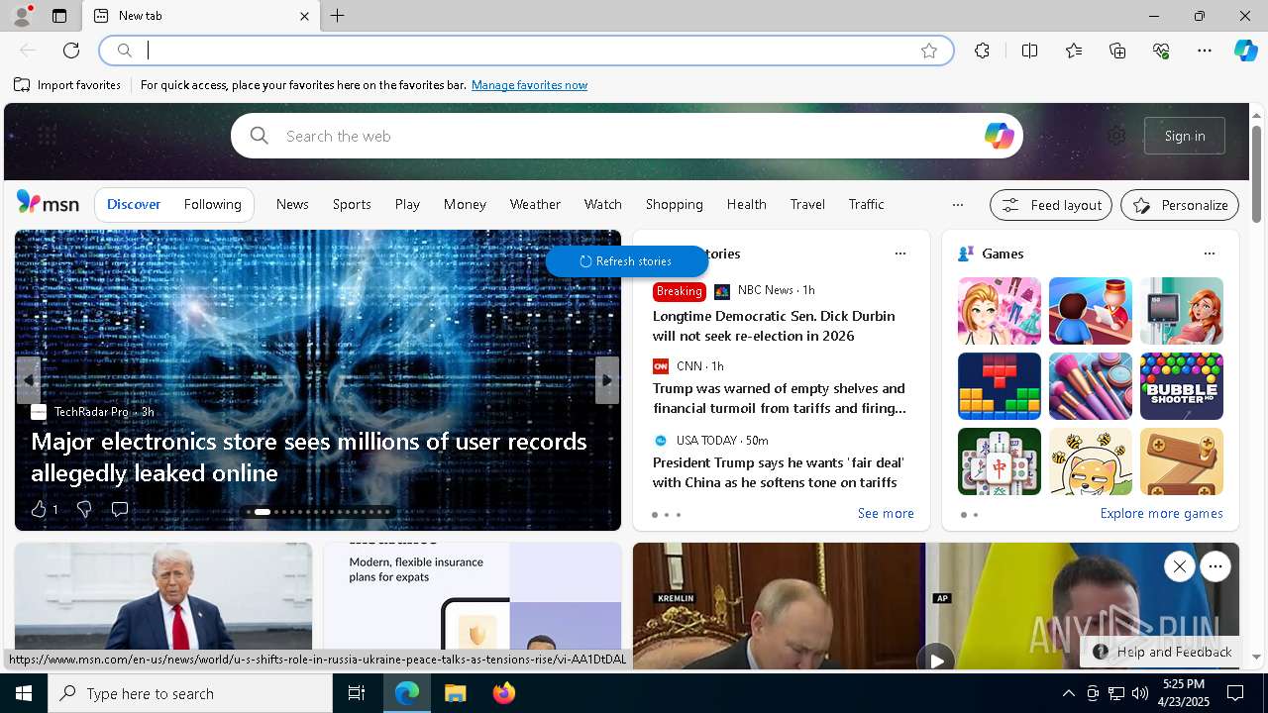This screenshot has height=713, width=1268.
Task: Add this page to favorites star
Action: pos(928,51)
